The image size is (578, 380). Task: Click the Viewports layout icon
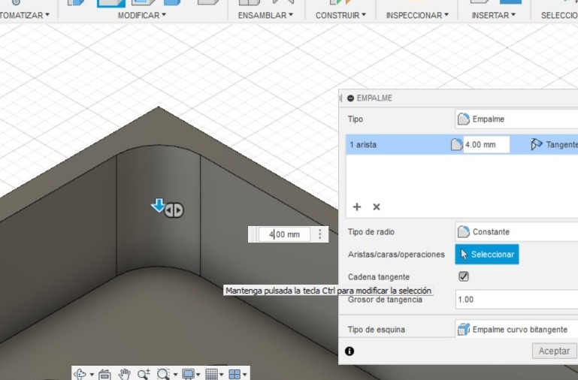(x=235, y=375)
